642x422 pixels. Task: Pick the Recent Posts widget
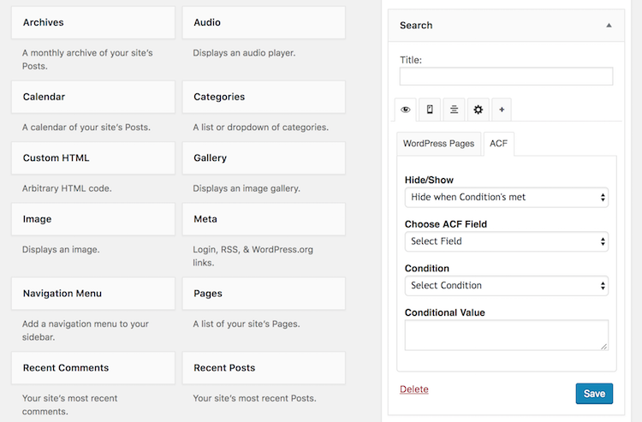tap(264, 368)
